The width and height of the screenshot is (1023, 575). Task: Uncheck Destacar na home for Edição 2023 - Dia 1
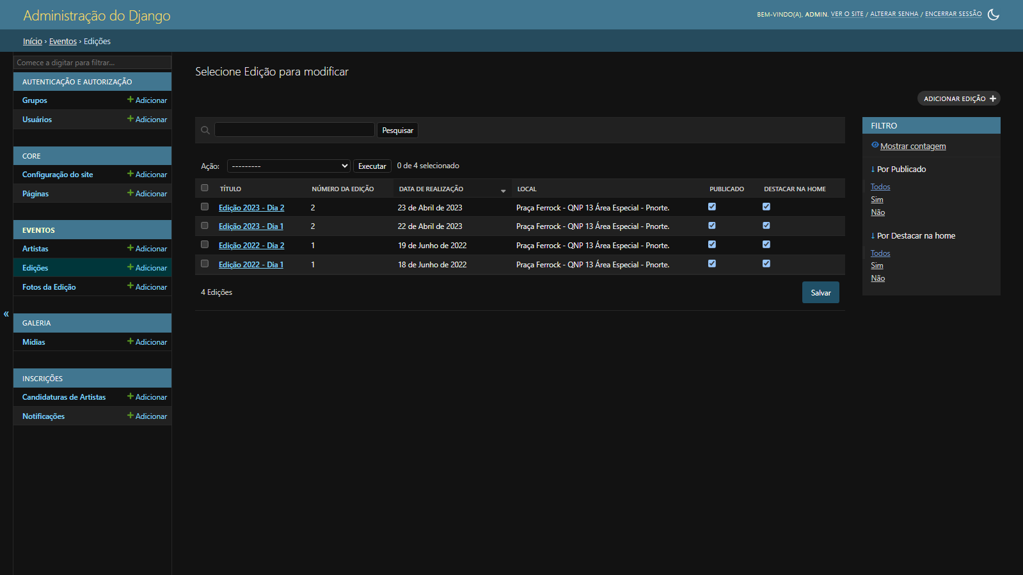[766, 225]
